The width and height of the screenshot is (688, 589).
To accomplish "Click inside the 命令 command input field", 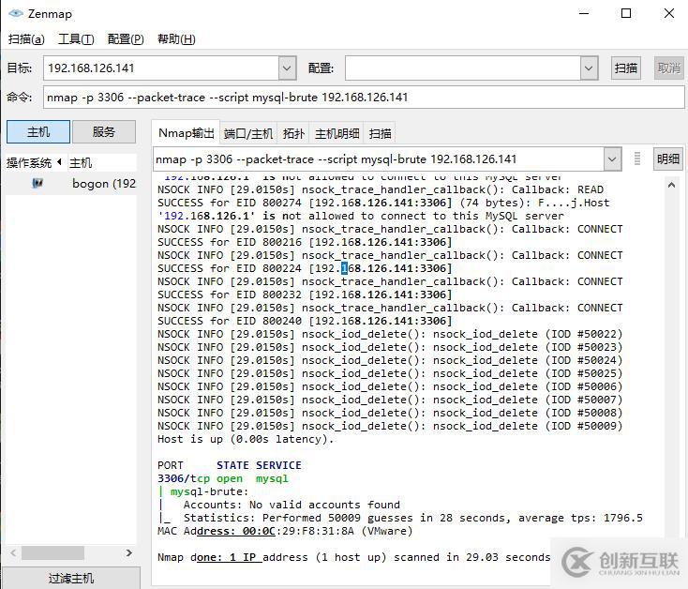I will [356, 97].
